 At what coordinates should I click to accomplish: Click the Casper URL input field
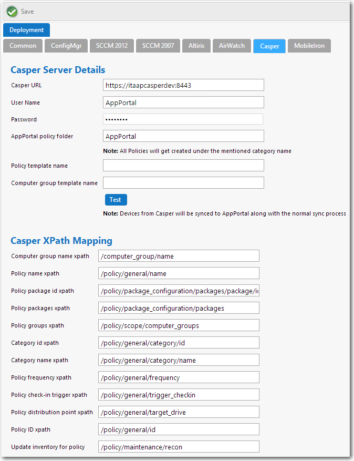click(x=184, y=85)
